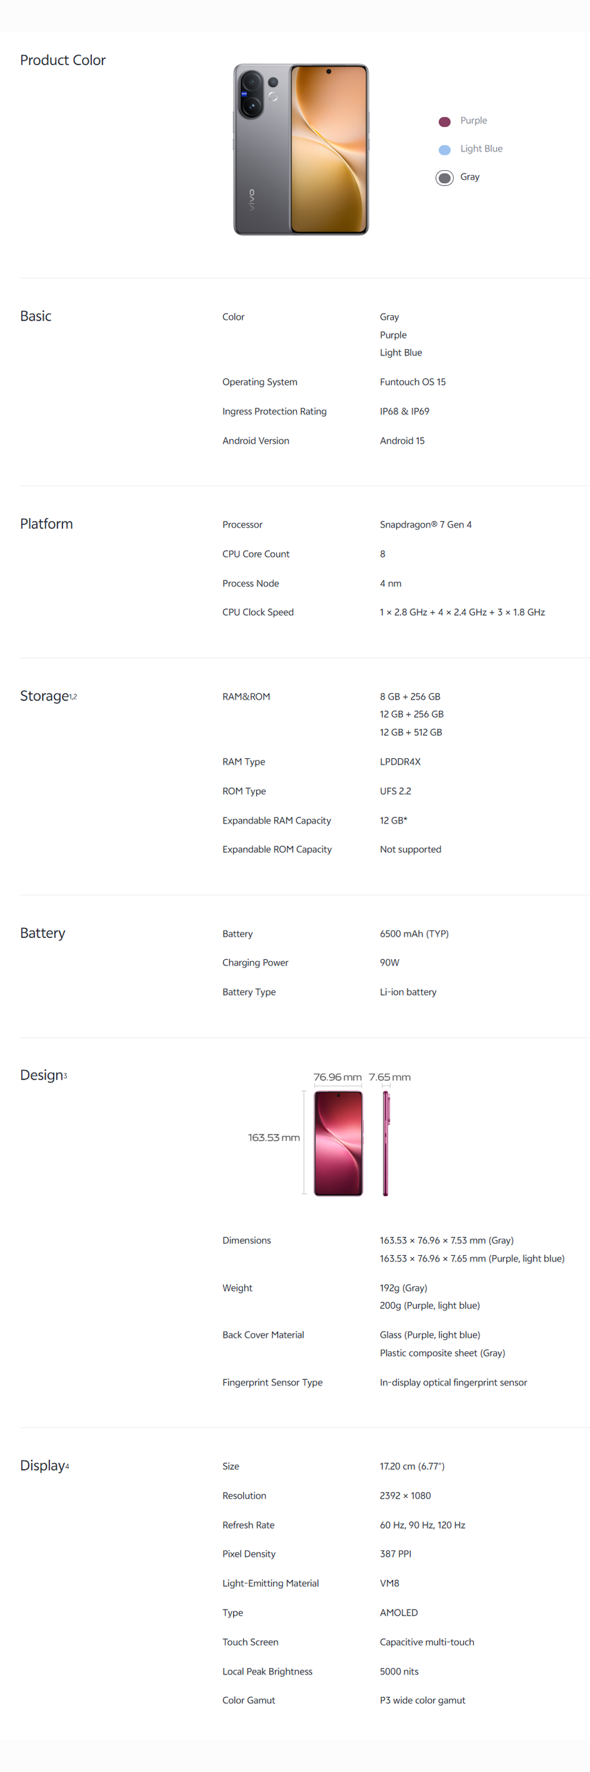Screen dimensions: 590x1772
Task: Click the "Purple" color option label
Action: point(473,120)
